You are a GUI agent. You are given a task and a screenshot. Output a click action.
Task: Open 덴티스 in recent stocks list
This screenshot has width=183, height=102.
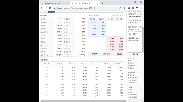point(130,90)
